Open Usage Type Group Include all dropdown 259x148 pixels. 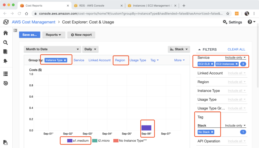[237, 108]
